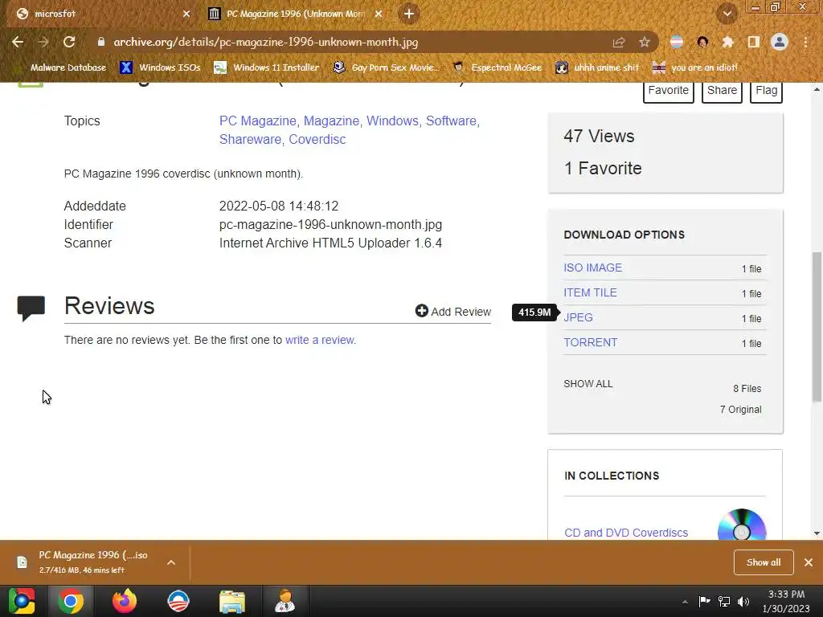Download the ITEM TILE file
Image resolution: width=823 pixels, height=617 pixels.
tap(590, 292)
